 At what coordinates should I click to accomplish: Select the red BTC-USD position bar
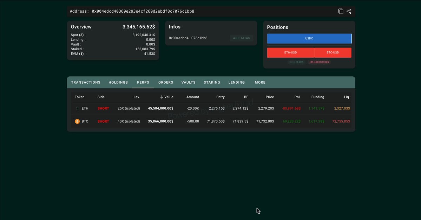pos(333,53)
